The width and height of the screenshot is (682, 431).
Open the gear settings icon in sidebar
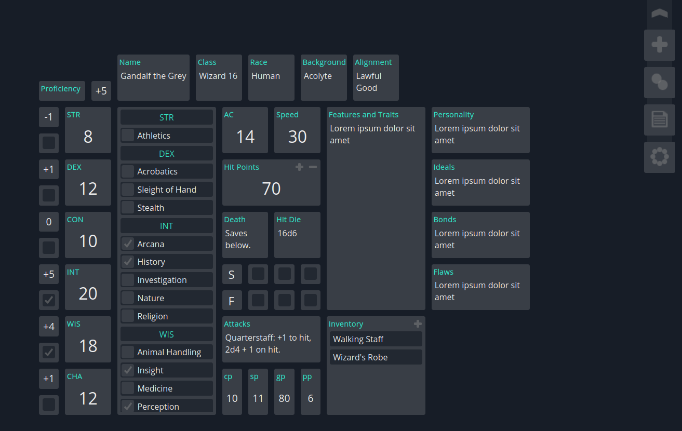[x=659, y=157]
